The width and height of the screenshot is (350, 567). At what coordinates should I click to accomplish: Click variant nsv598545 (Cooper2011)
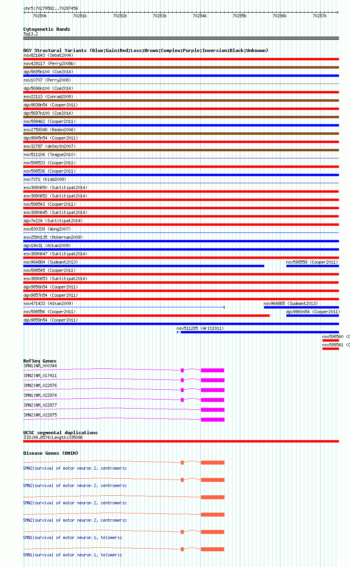coord(50,270)
